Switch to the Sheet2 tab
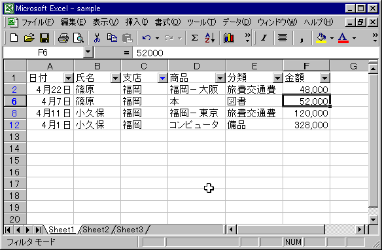This screenshot has height=250, width=382. point(95,230)
